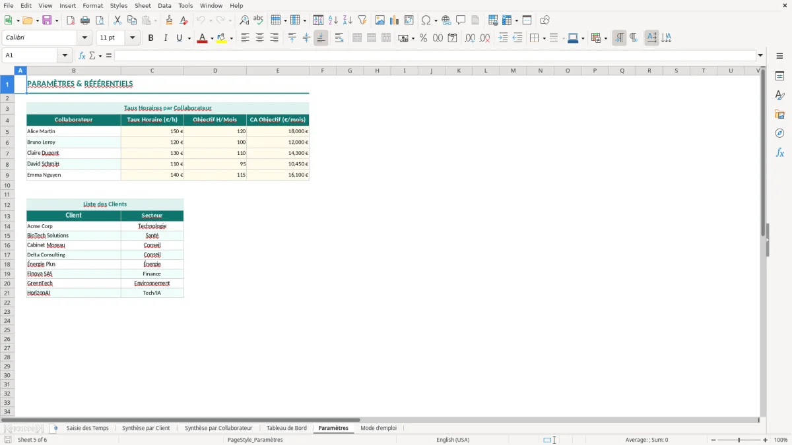Click the yellow Background Color swatch
The image size is (792, 445).
point(221,38)
